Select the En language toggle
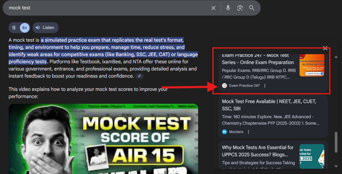 [x=24, y=28]
